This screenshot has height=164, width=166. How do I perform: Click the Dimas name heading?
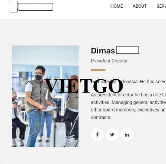pyautogui.click(x=103, y=51)
